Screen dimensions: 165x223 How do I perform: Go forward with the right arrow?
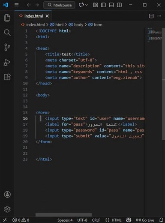point(37,5)
